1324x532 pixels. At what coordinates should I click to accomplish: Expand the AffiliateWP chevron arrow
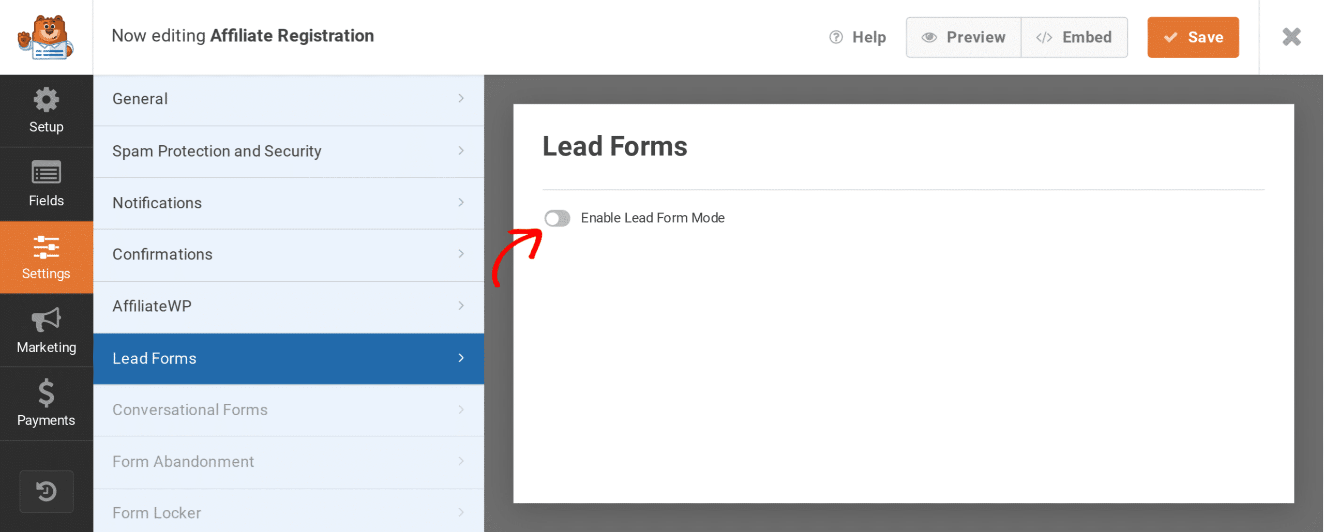461,306
